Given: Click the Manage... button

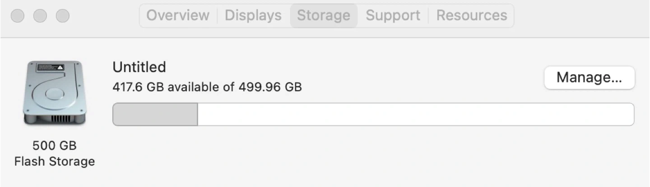Looking at the screenshot, I should coord(589,78).
